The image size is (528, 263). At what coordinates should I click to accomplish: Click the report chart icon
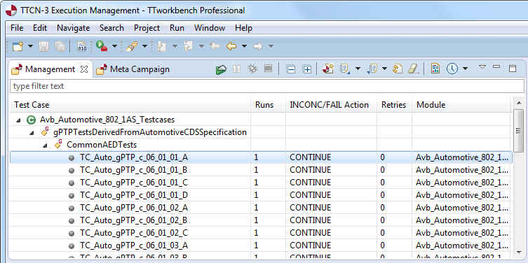click(x=435, y=69)
